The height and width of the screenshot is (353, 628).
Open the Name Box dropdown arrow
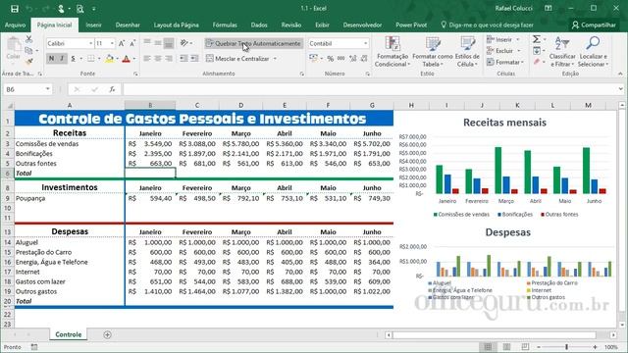[48, 89]
